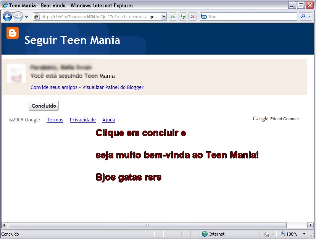
Task: Click the Bjos gatas rsrs text
Action: (x=129, y=177)
